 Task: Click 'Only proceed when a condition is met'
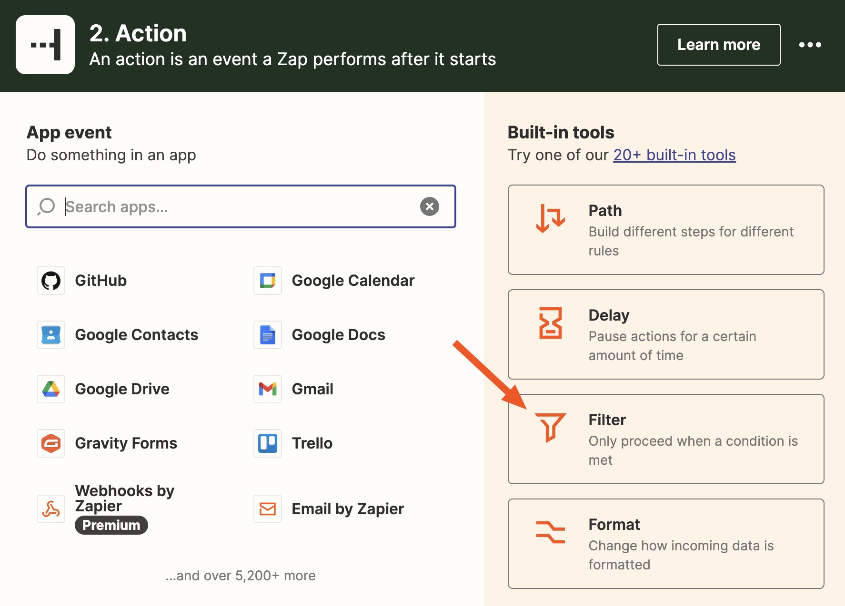click(693, 450)
